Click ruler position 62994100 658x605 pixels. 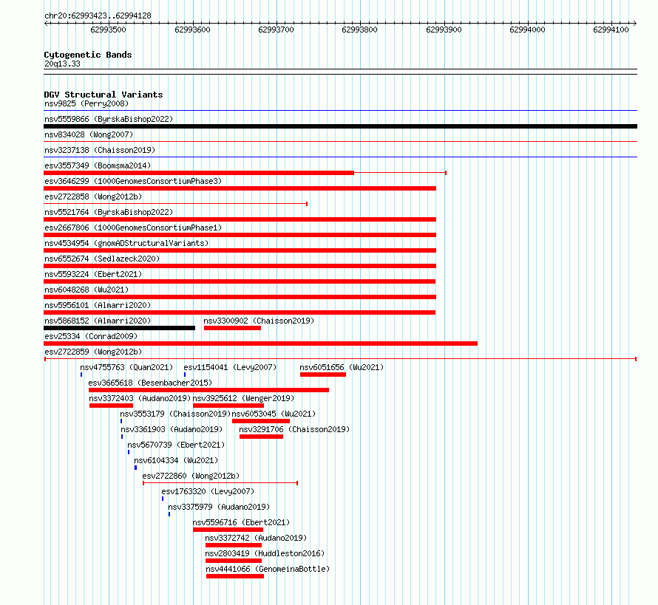click(611, 30)
